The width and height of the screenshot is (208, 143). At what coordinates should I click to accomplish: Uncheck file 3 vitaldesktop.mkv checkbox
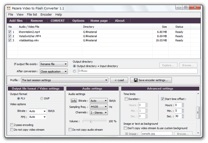[x=10, y=40]
